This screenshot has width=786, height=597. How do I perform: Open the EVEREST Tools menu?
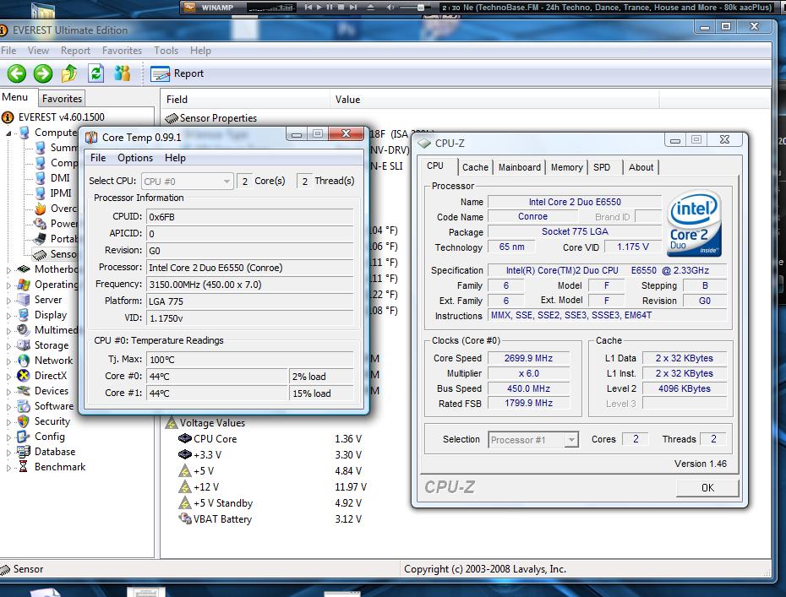[x=166, y=51]
